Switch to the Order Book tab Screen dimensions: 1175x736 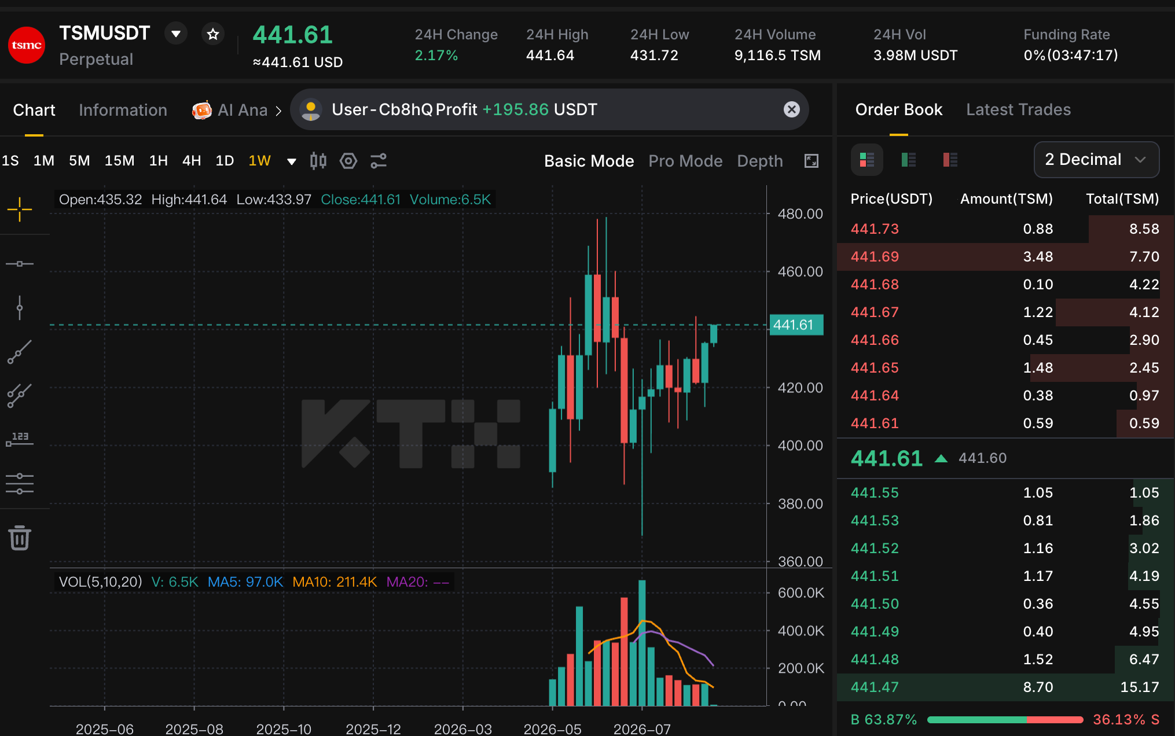tap(899, 109)
